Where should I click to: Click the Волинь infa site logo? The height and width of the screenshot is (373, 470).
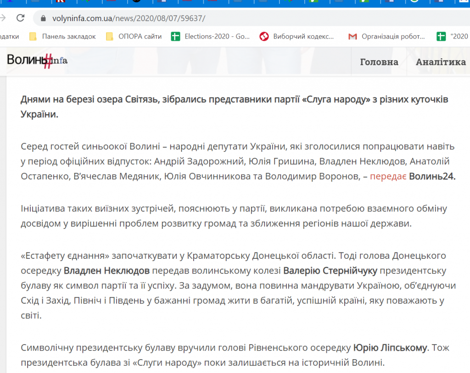coord(37,60)
